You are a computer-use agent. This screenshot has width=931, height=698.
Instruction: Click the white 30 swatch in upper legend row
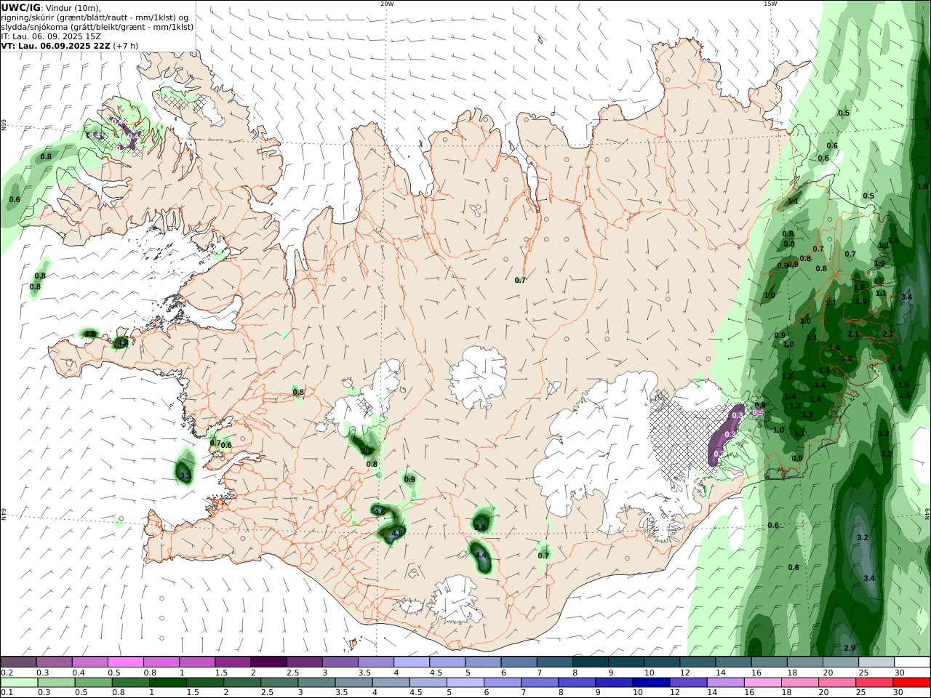[x=912, y=662]
